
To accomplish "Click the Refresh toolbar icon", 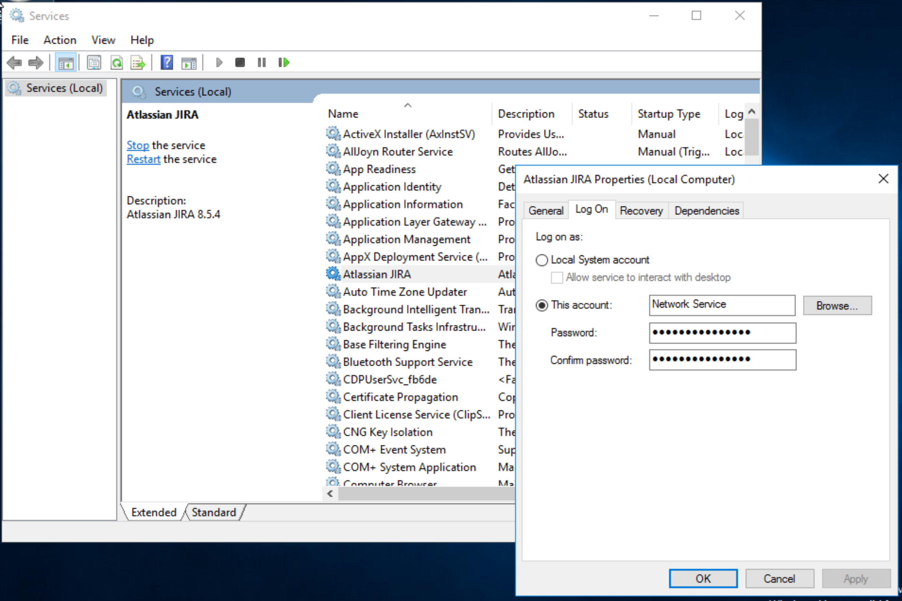I will click(116, 62).
